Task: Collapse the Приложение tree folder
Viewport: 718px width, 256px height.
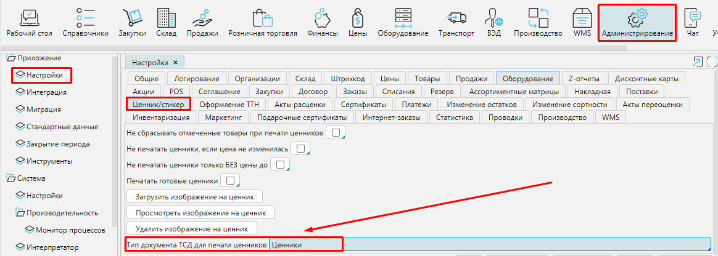Action: tap(10, 58)
